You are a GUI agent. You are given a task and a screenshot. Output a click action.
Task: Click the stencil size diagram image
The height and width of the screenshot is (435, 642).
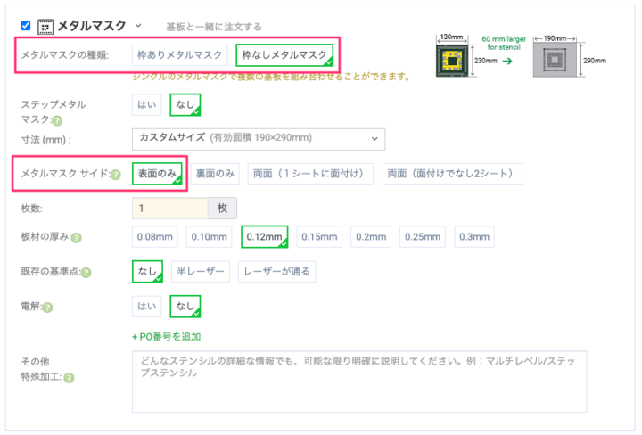point(521,59)
